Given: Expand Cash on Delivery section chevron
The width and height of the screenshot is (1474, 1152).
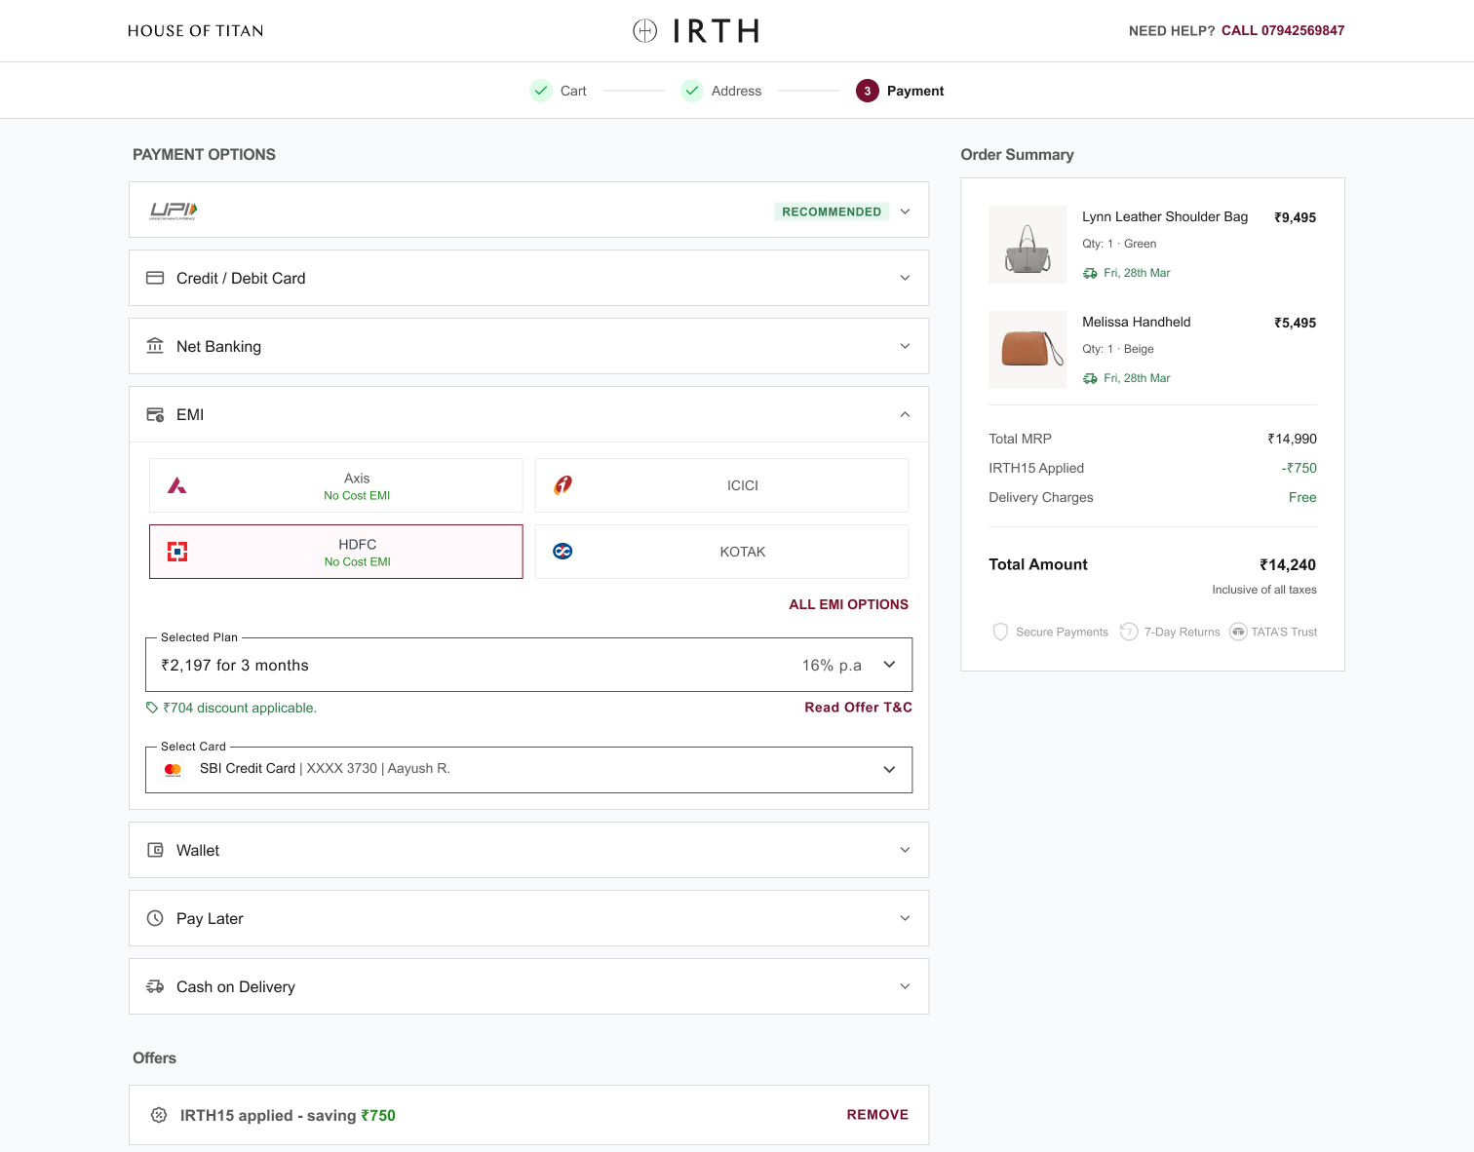Looking at the screenshot, I should pos(905,986).
